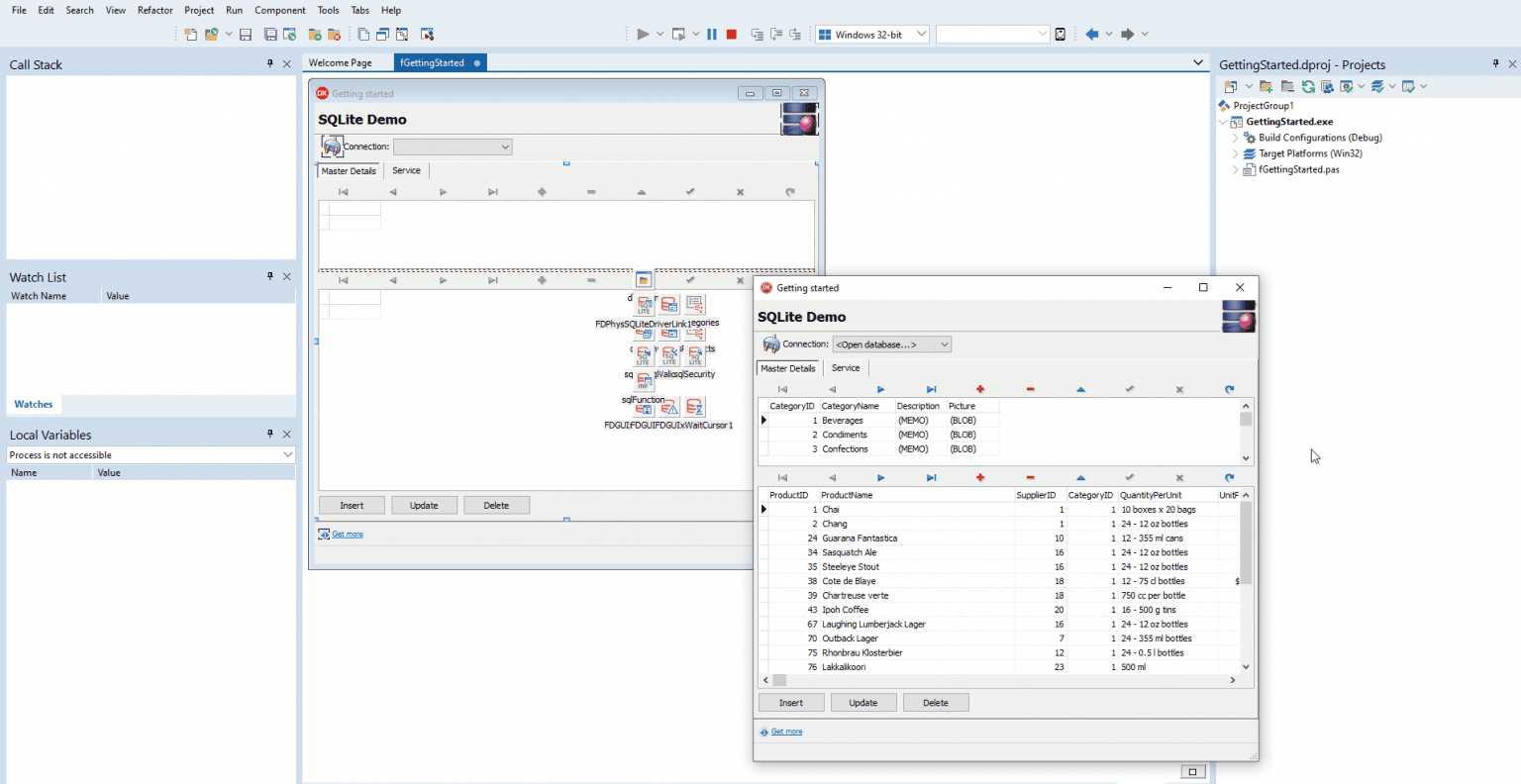Image resolution: width=1521 pixels, height=784 pixels.
Task: Click Insert record plus in running app's products navigator
Action: point(980,478)
